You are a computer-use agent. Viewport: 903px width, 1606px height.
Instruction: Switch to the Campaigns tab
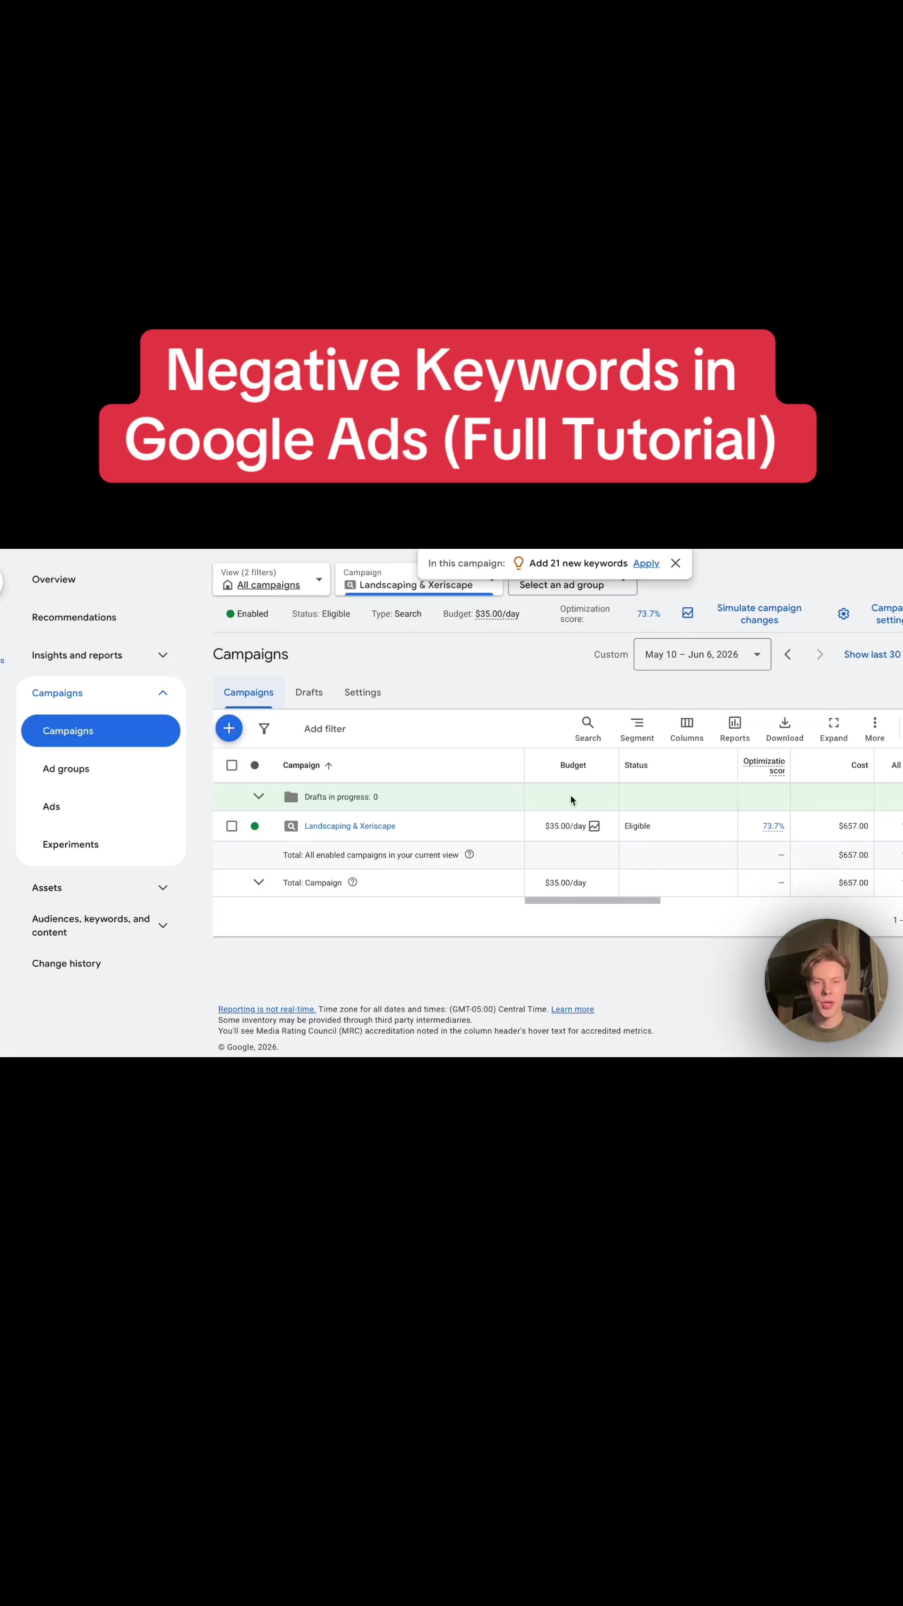click(x=248, y=692)
